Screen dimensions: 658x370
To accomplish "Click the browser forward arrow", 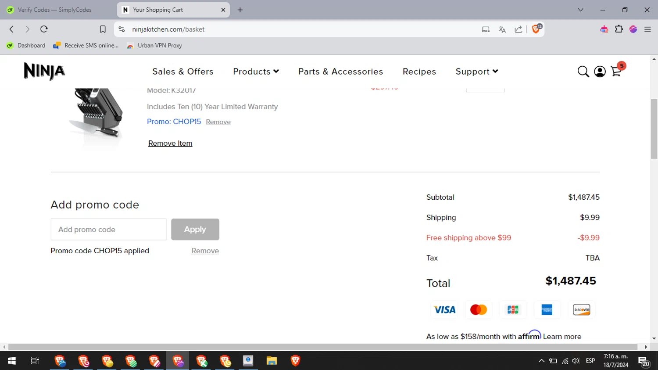I will tap(28, 29).
